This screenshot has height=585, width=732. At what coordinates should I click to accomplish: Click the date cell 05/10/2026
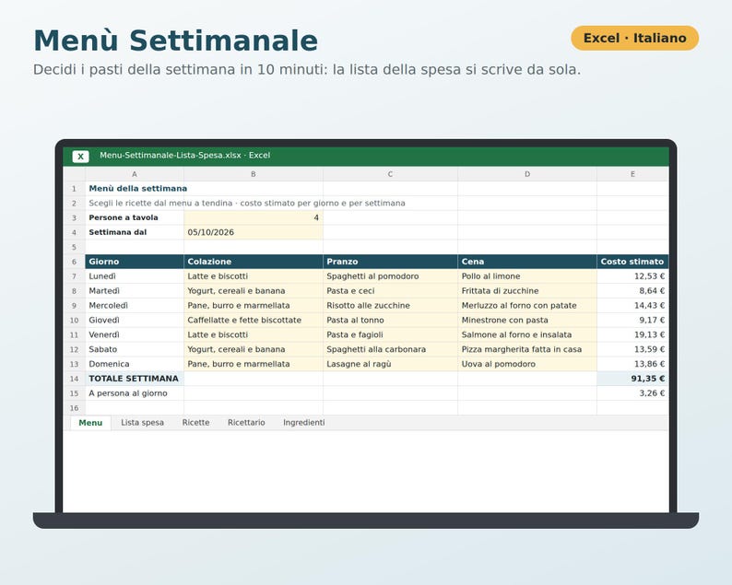coord(253,232)
